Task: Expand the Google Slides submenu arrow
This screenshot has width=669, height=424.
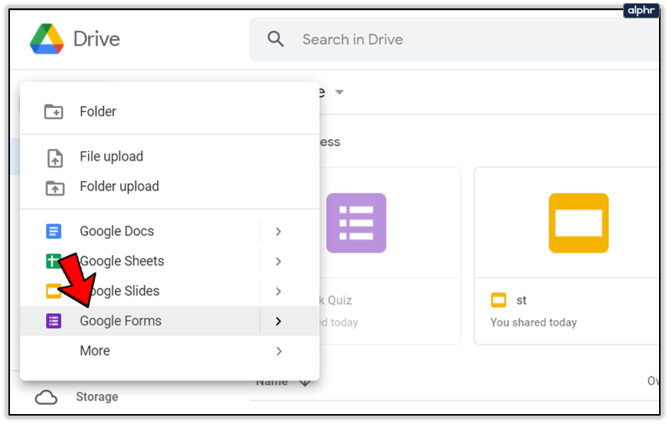Action: click(279, 291)
